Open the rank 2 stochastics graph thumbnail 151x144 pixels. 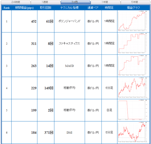pos(133,43)
